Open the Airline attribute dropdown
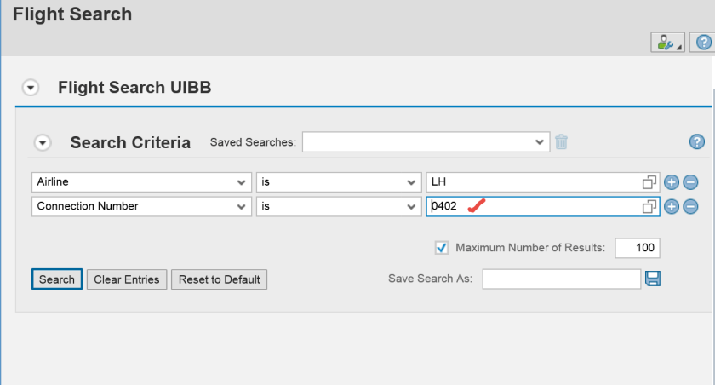 tap(241, 182)
